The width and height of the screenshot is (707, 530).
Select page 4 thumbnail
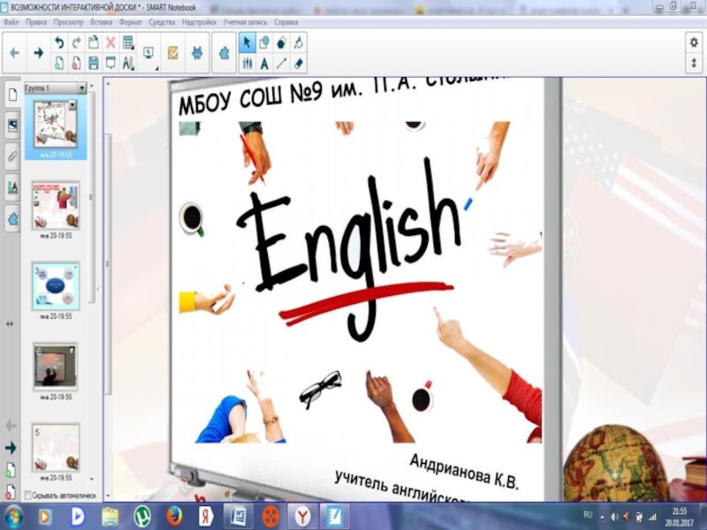[x=56, y=366]
